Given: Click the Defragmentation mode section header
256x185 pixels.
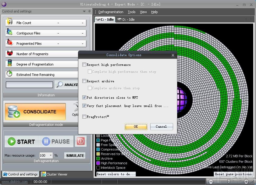Looking at the screenshot, I should 41,125.
